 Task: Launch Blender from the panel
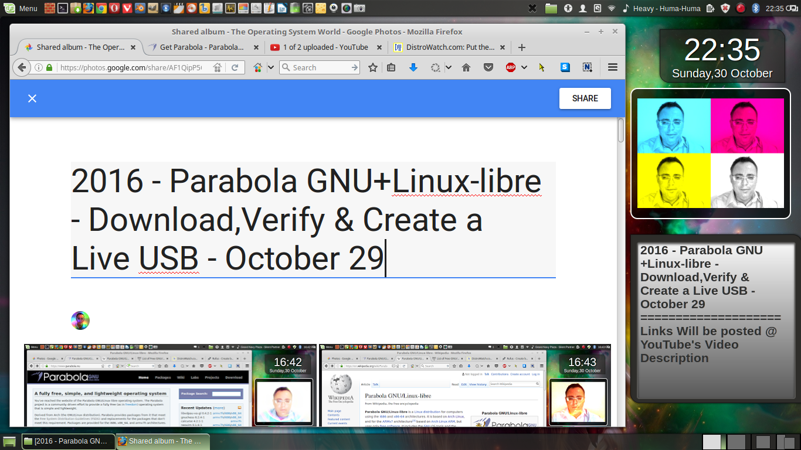[x=140, y=8]
